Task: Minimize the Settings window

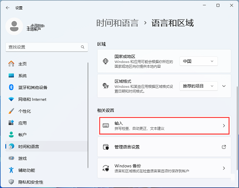Action: (205, 5)
